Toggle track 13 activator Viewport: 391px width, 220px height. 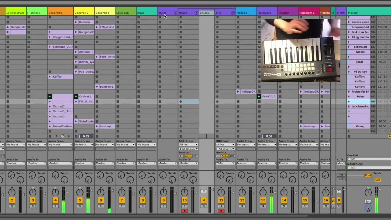pos(263,200)
